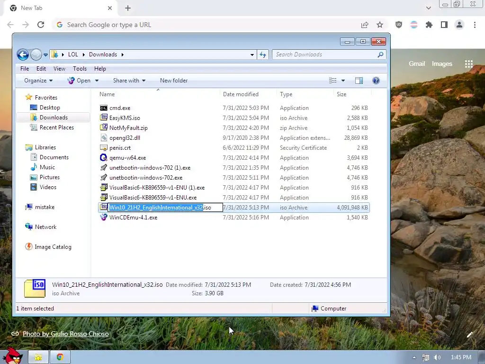Viewport: 485px width, 364px height.
Task: Open a new Chrome tab
Action: 128,8
